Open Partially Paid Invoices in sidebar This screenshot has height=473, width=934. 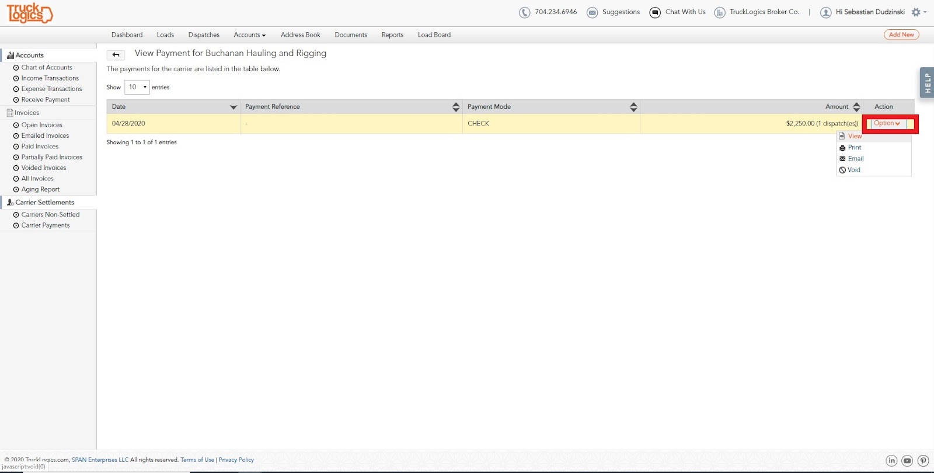52,157
